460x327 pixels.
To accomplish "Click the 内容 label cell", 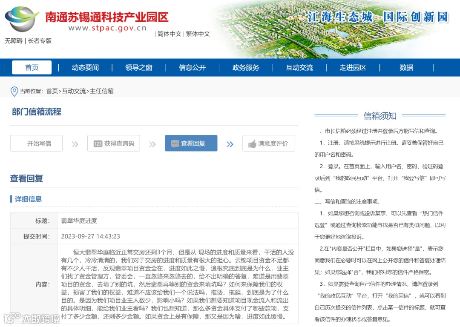I will (34, 284).
